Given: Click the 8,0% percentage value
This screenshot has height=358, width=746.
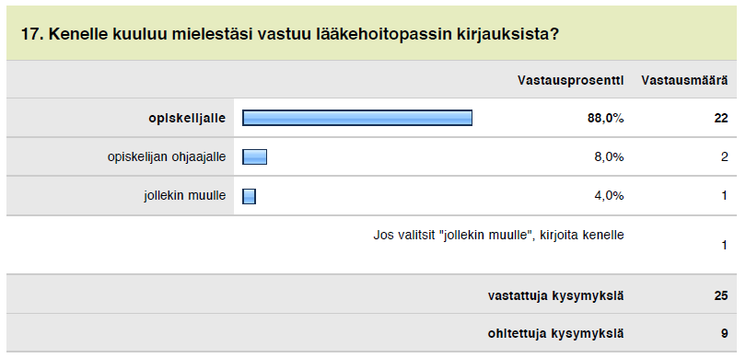Looking at the screenshot, I should tap(609, 156).
